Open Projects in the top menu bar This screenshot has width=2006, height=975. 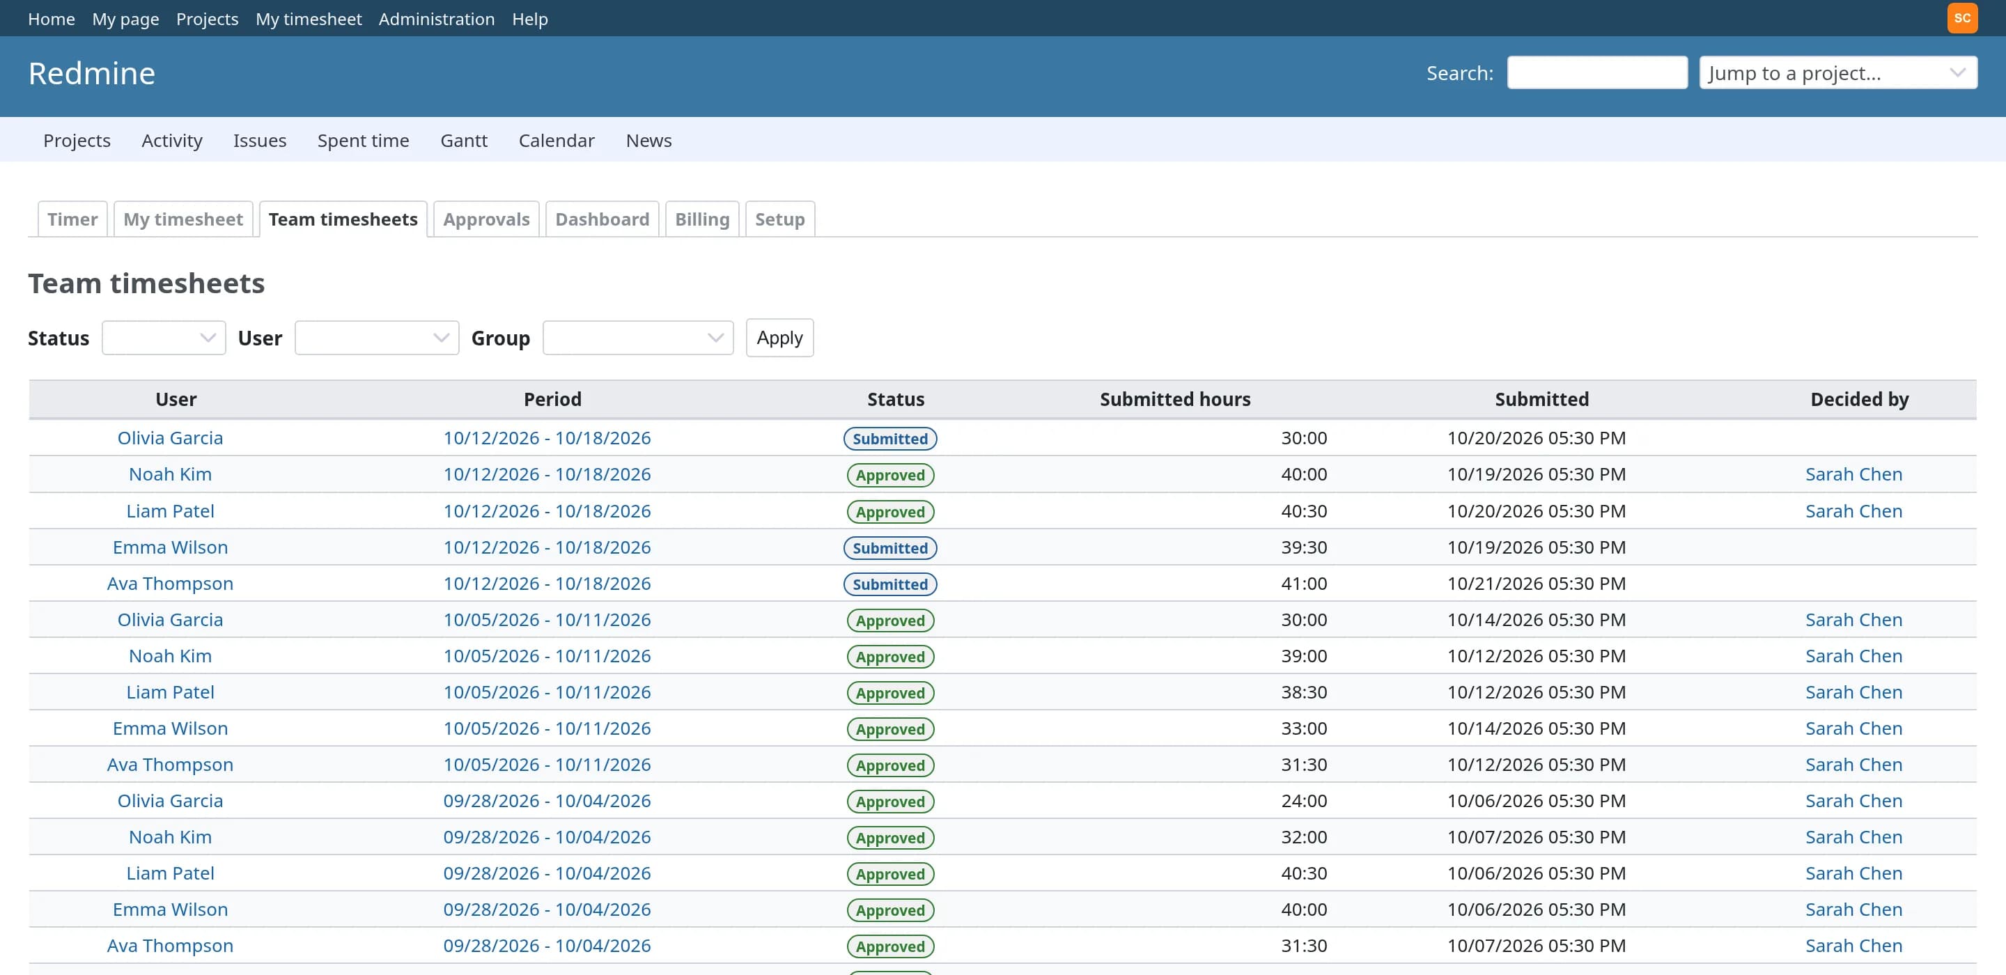coord(207,19)
